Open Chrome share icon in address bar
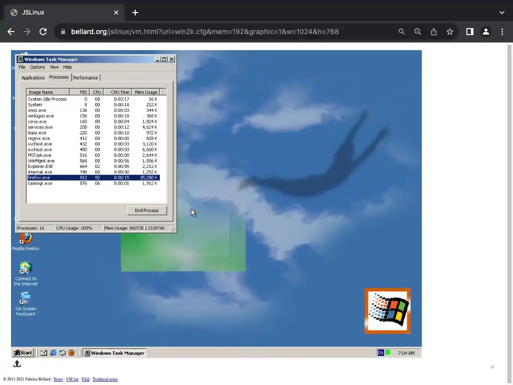 tap(434, 32)
